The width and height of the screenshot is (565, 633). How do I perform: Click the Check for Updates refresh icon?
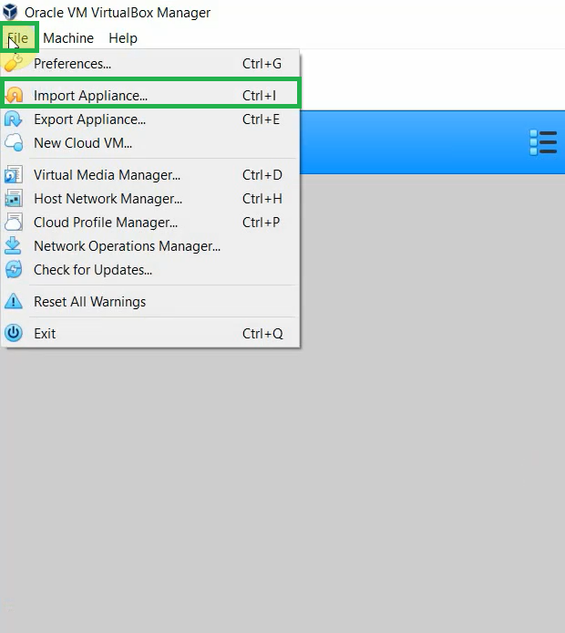(x=14, y=270)
